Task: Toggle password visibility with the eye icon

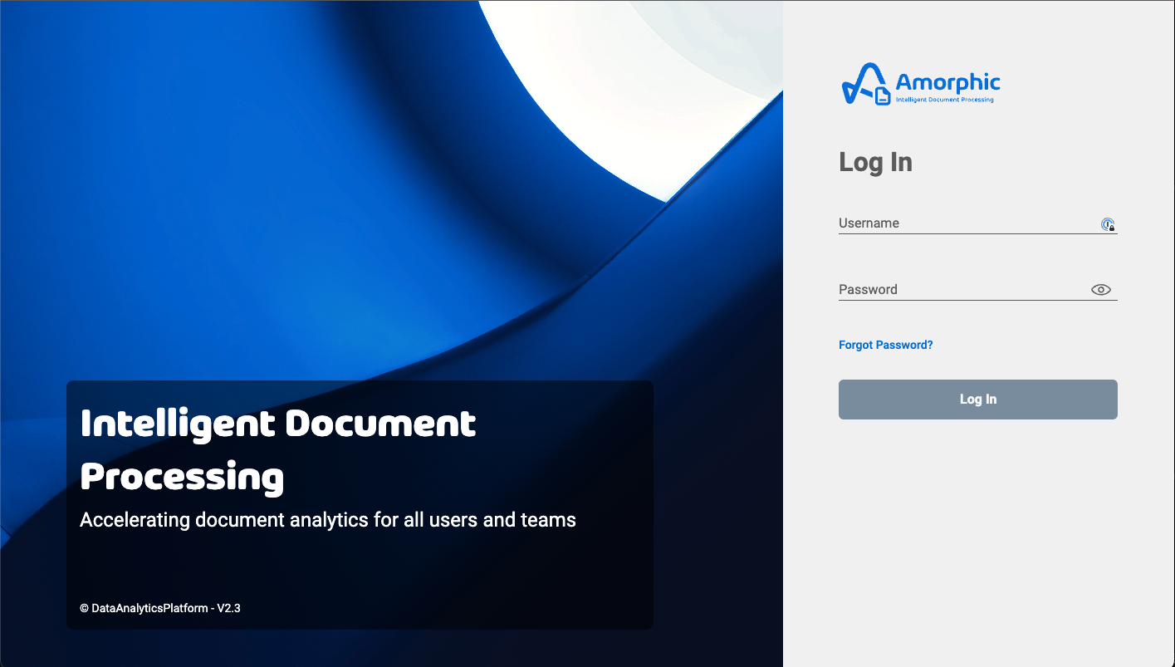Action: click(x=1101, y=289)
